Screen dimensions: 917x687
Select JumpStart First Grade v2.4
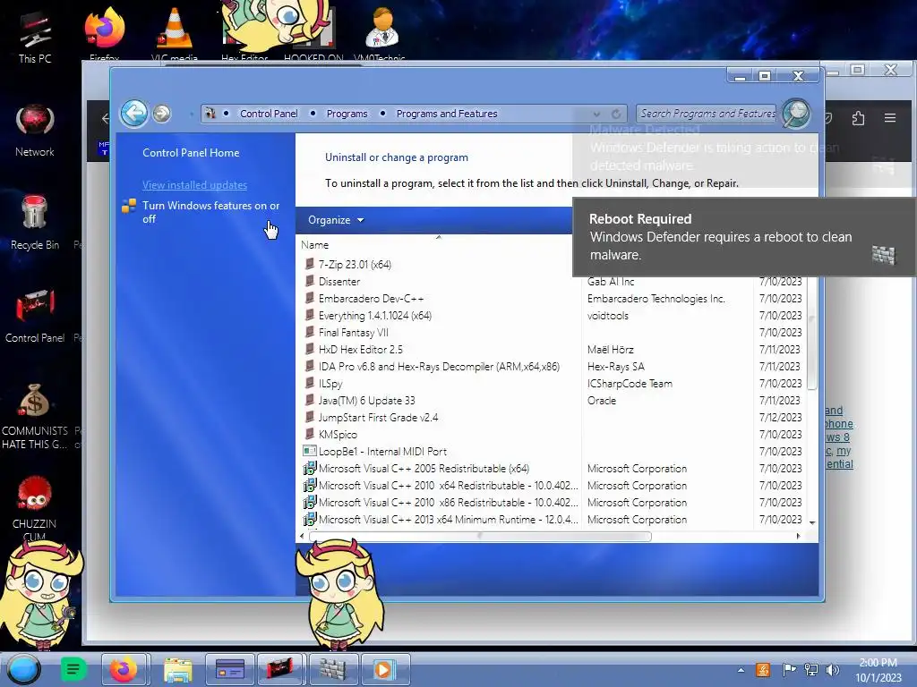378,417
